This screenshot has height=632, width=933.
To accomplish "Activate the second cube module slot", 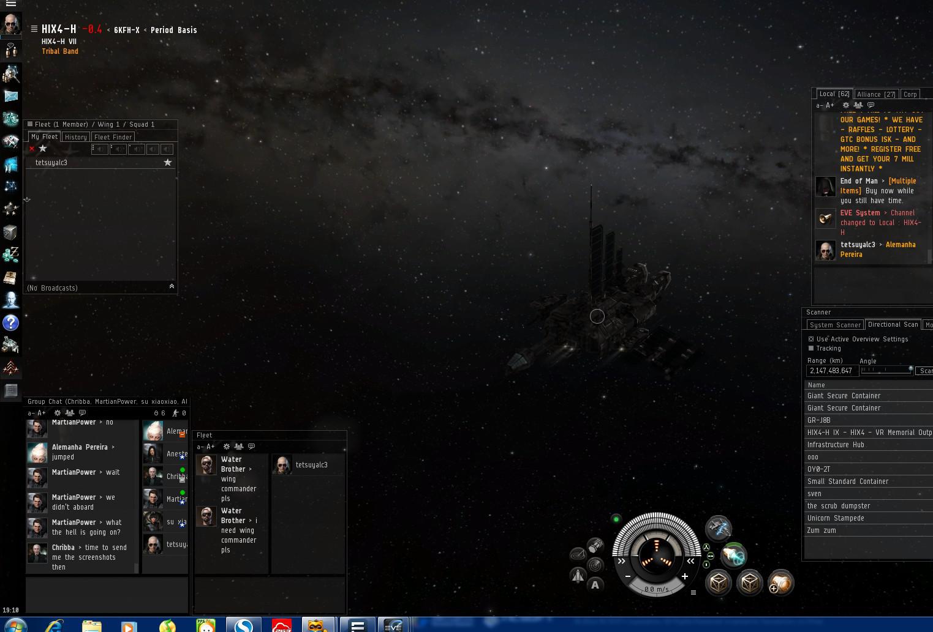I will [750, 582].
